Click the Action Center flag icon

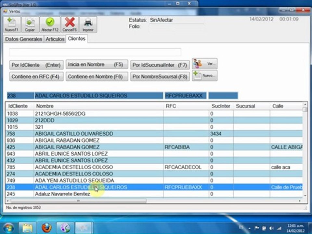click(257, 228)
